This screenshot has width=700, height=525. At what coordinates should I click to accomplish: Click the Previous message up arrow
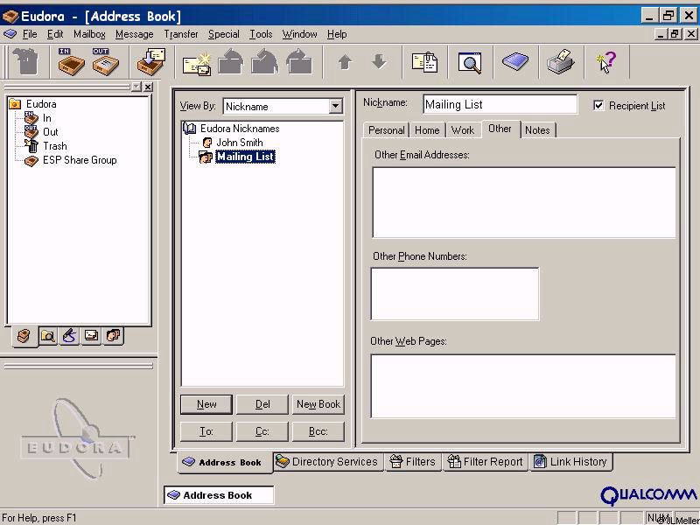pyautogui.click(x=345, y=61)
